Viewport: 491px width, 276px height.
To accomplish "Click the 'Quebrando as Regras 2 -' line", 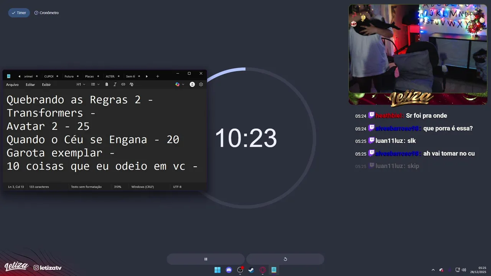I will [x=80, y=100].
